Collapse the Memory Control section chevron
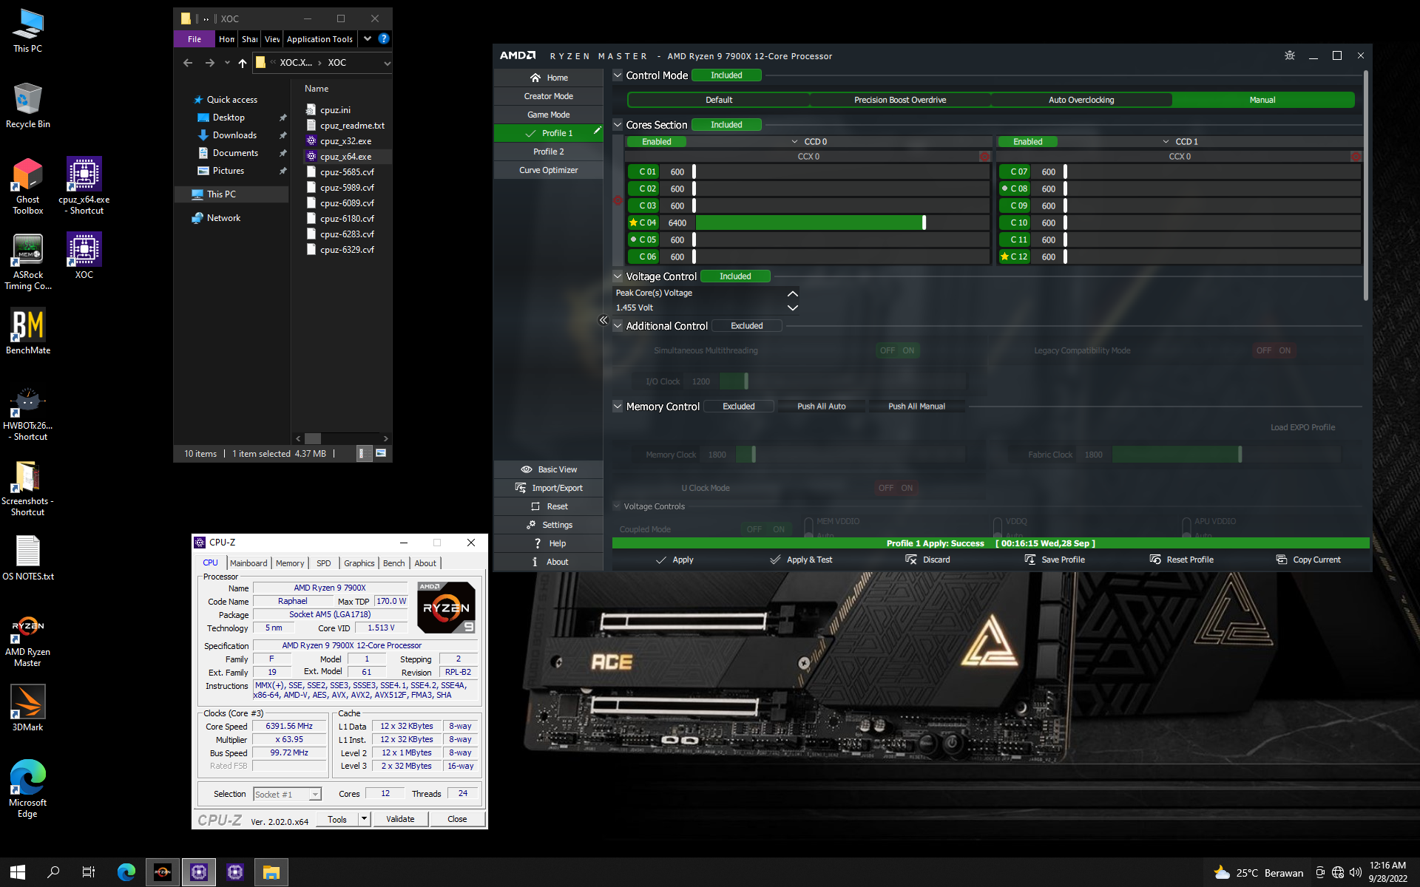 (x=618, y=407)
